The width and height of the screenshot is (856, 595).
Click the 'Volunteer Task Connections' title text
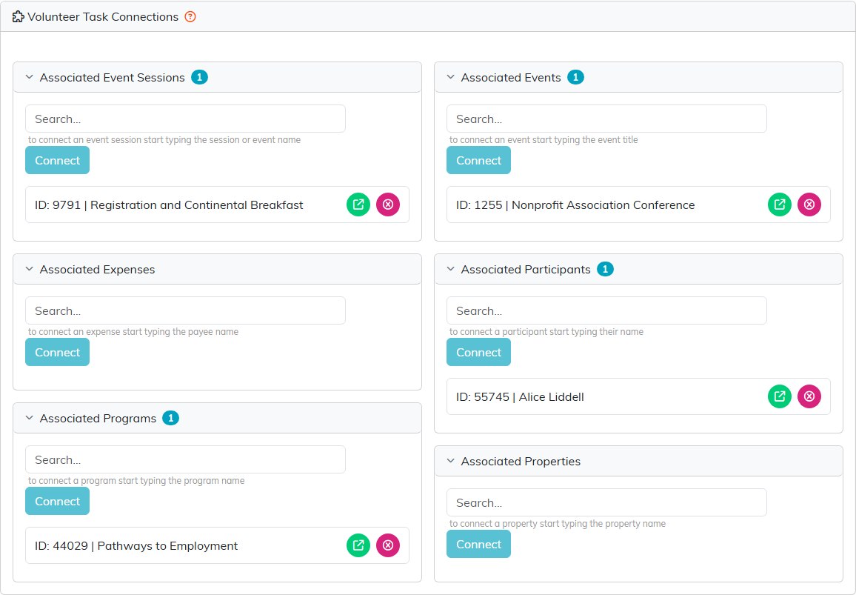103,17
